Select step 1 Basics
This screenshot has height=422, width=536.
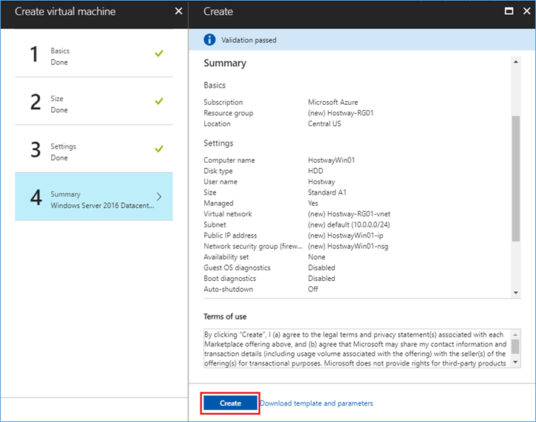[94, 53]
